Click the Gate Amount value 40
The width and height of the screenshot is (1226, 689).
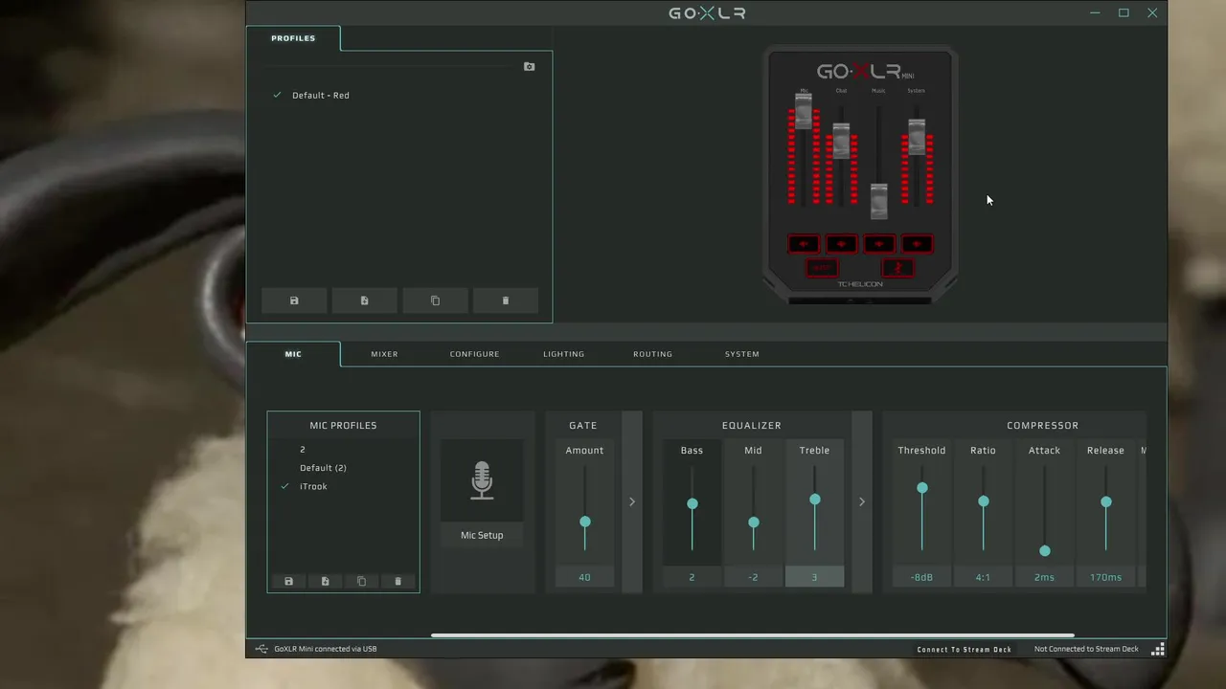tap(584, 577)
